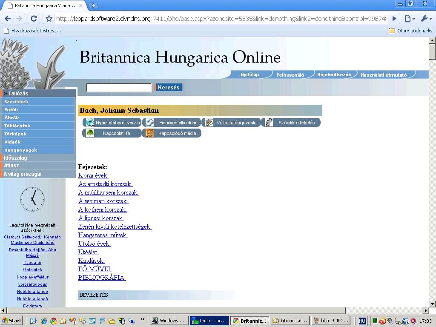
Task: Open the FŐ MŰVEI section link
Action: click(95, 269)
